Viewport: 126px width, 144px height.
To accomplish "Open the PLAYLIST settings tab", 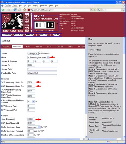I will pyautogui.click(x=39, y=47).
